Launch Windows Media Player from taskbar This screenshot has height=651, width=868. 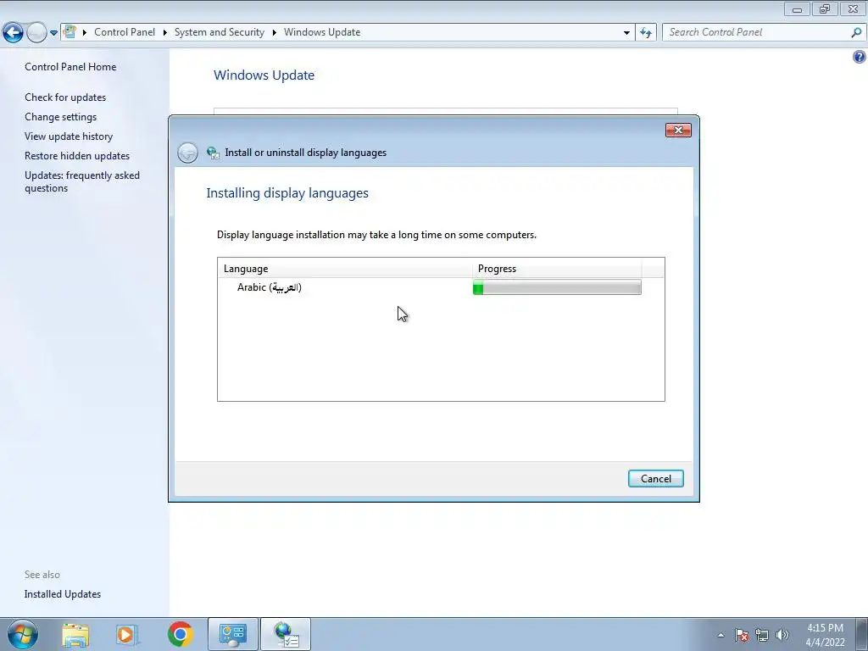tap(127, 635)
